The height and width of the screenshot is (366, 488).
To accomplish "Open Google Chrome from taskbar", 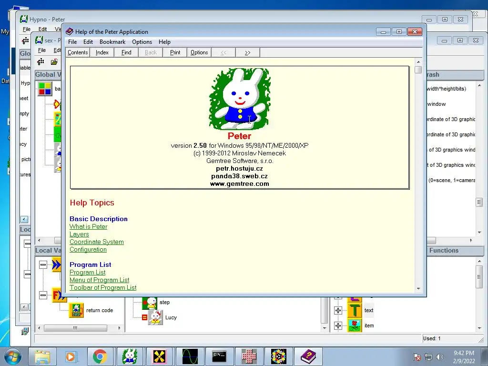I will 100,356.
